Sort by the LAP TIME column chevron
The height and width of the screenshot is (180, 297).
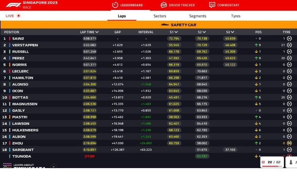[x=97, y=32]
